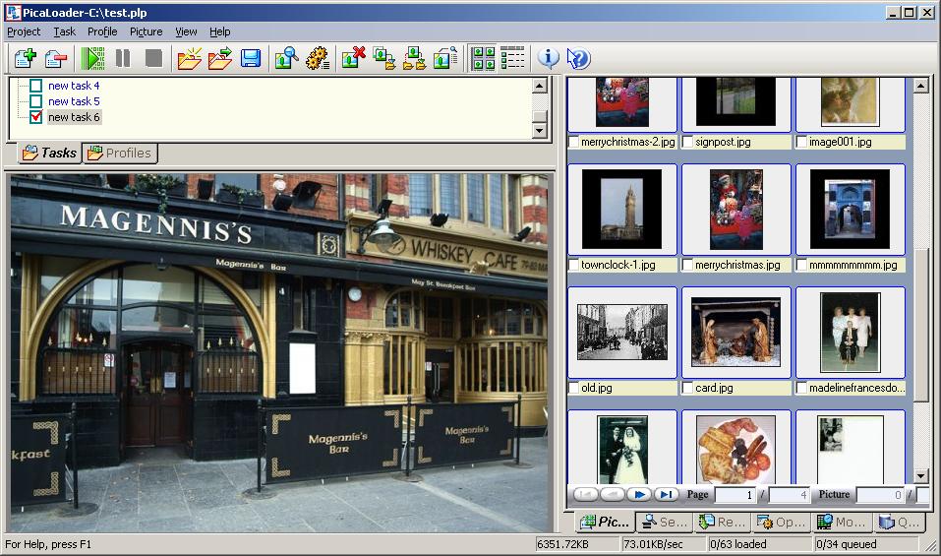This screenshot has height=556, width=941.
Task: Switch to the Profiles tab
Action: click(119, 154)
